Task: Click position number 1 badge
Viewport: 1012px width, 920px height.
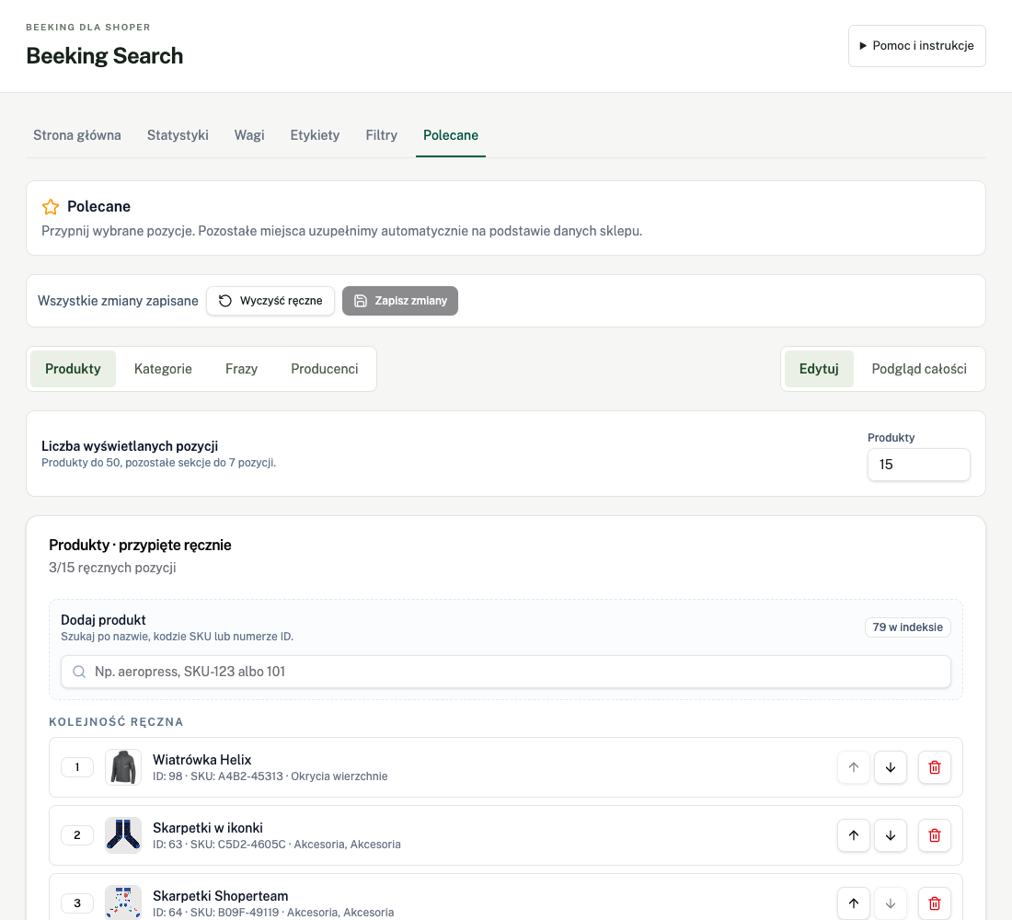Action: coord(76,767)
